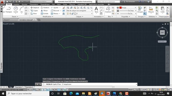
Task: Open Microsoft Edge from the taskbar
Action: (x=71, y=94)
